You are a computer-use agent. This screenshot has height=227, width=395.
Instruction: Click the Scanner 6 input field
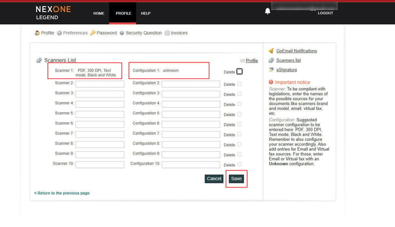point(100,124)
